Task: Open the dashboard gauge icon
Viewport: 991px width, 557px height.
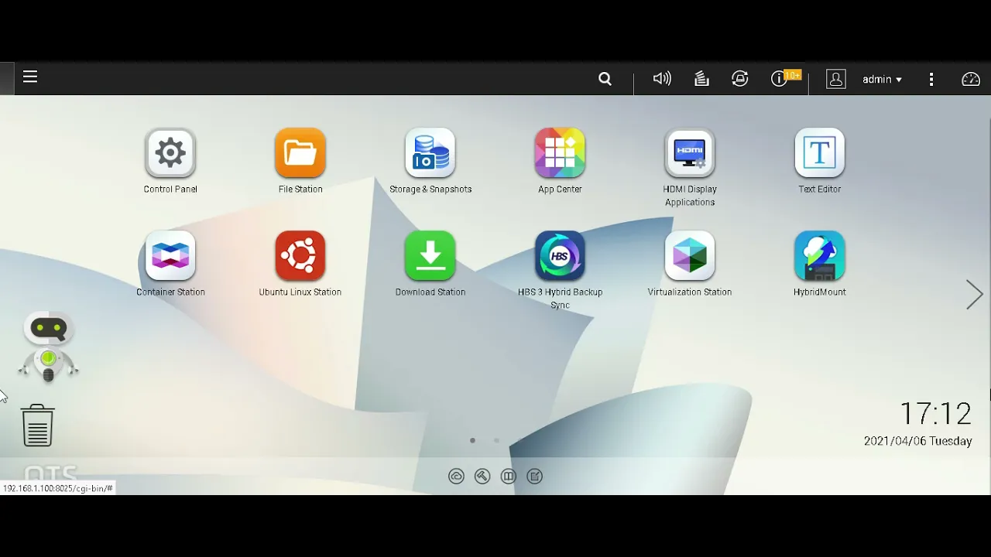Action: pos(971,79)
